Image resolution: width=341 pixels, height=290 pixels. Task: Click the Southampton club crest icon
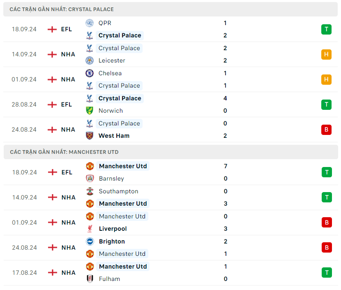(90, 191)
